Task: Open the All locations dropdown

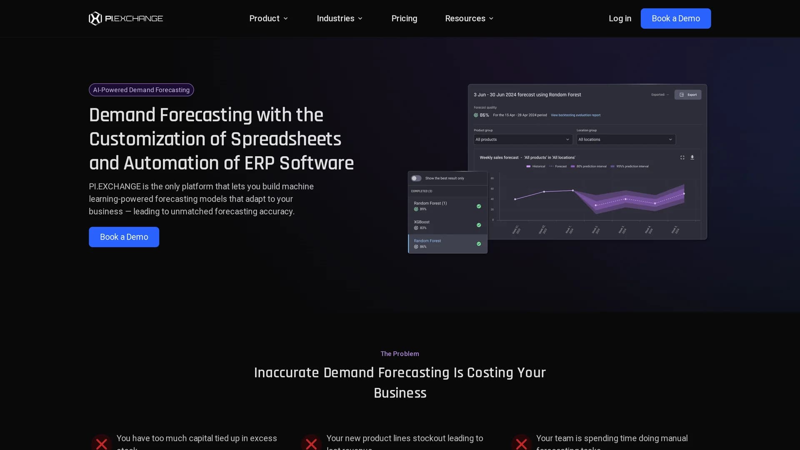Action: (x=626, y=140)
